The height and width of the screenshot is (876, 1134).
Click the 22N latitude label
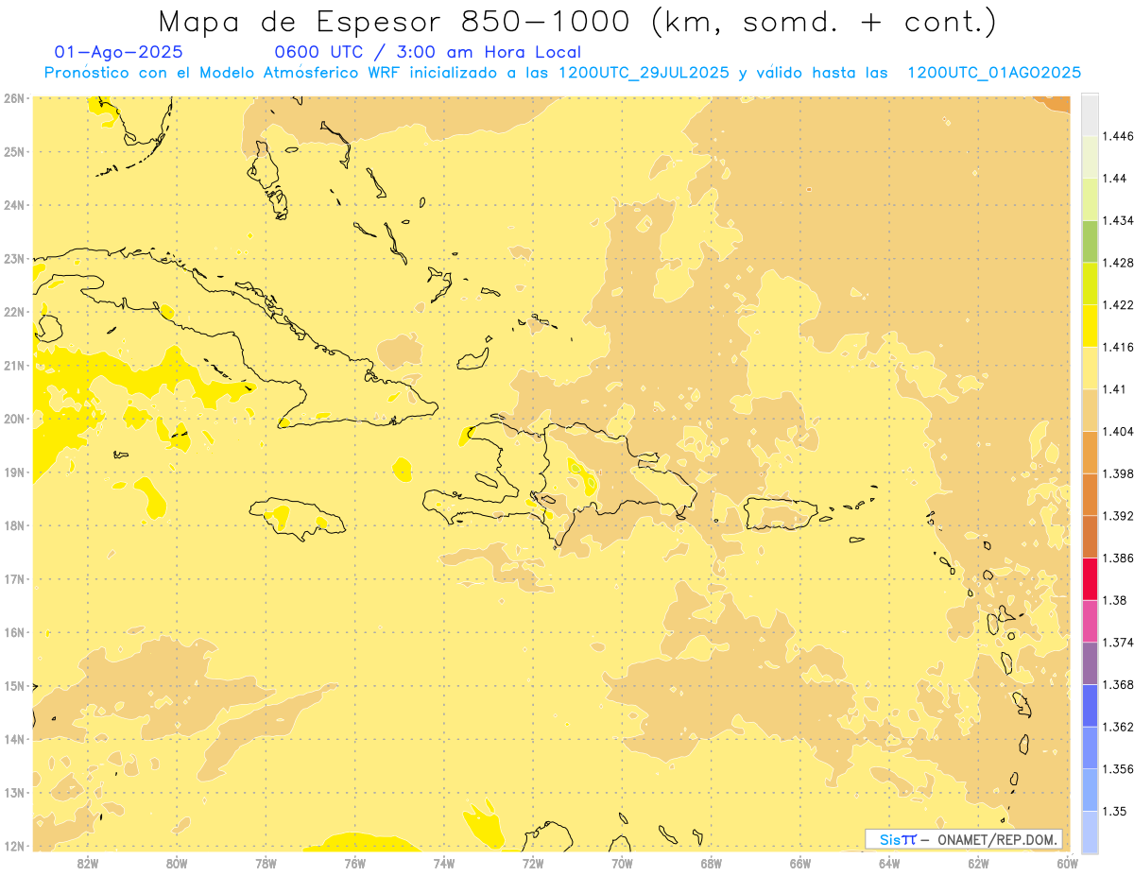tap(13, 312)
